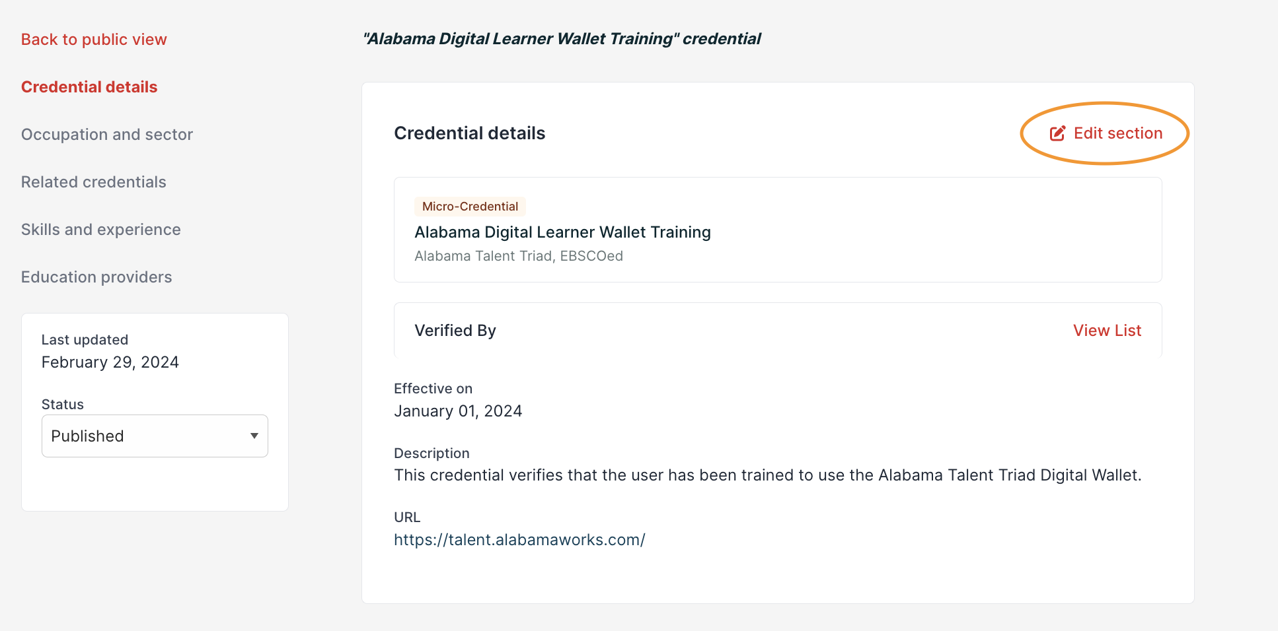Click the page title credential heading
Image resolution: width=1278 pixels, height=631 pixels.
[562, 39]
